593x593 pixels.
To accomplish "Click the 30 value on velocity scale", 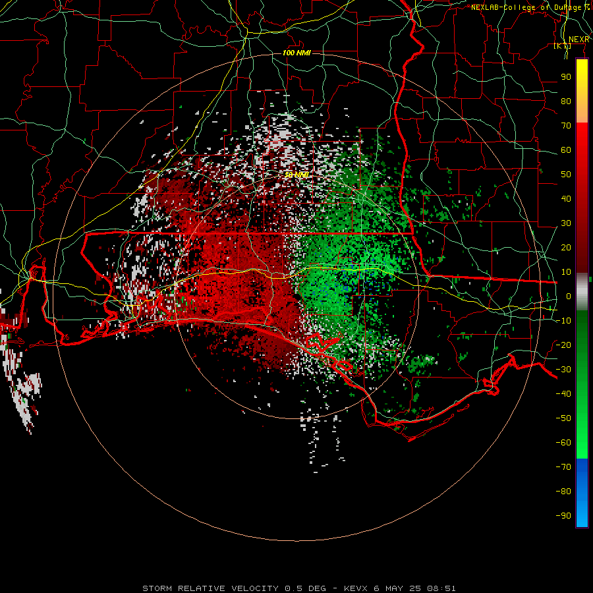I will point(566,223).
